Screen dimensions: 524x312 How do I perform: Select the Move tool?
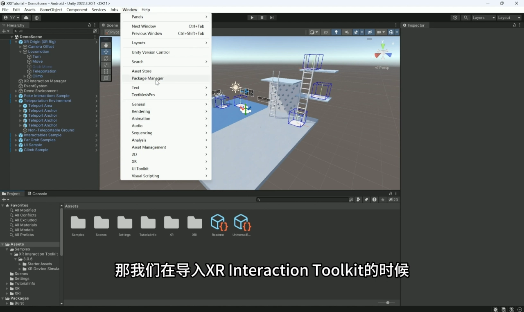(x=106, y=52)
